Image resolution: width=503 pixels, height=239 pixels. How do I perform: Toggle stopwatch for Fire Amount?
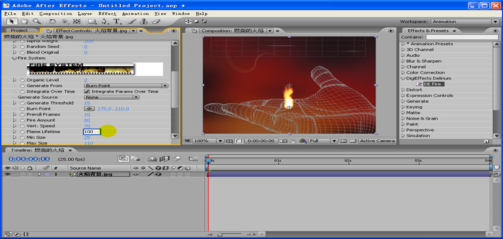click(x=22, y=120)
